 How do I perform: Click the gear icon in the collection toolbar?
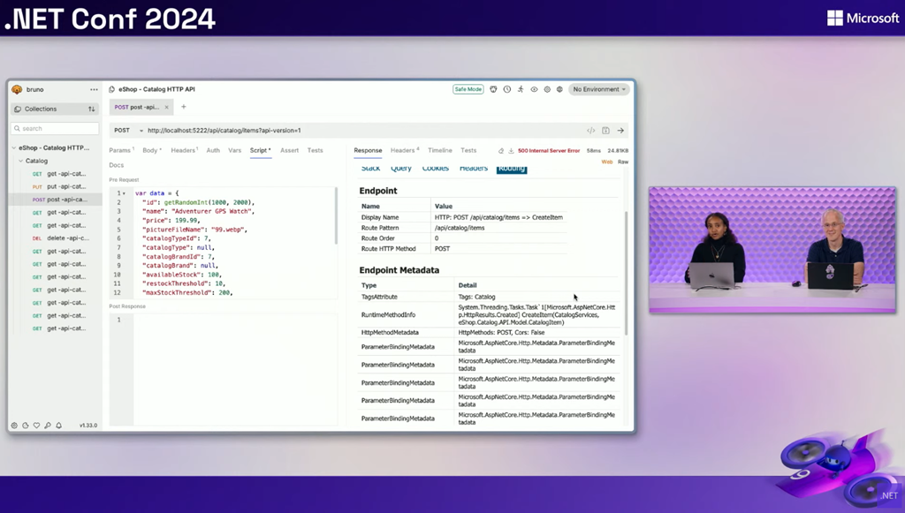point(547,89)
